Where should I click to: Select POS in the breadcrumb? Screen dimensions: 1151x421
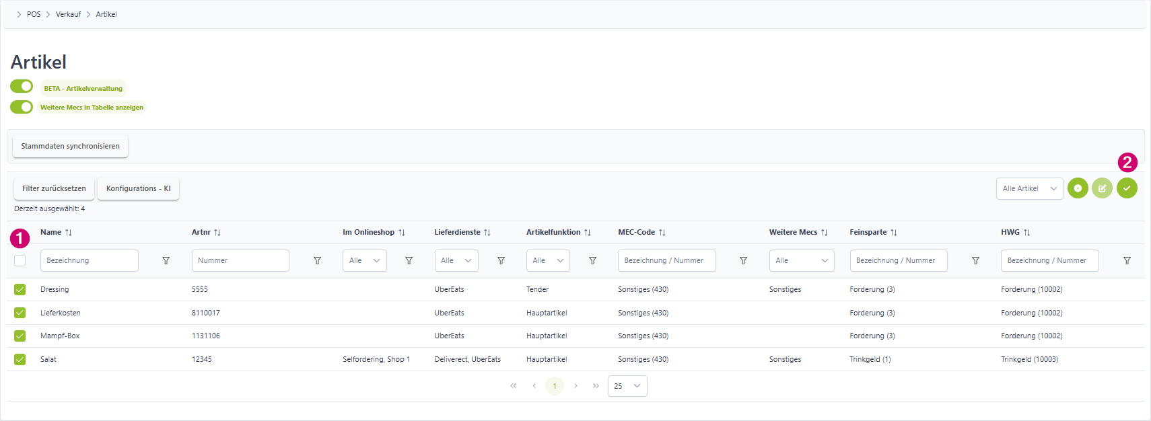tap(34, 14)
